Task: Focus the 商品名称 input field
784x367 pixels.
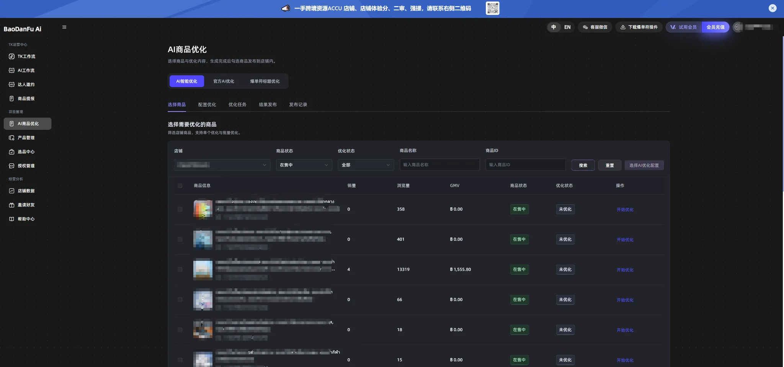Action: pyautogui.click(x=439, y=165)
